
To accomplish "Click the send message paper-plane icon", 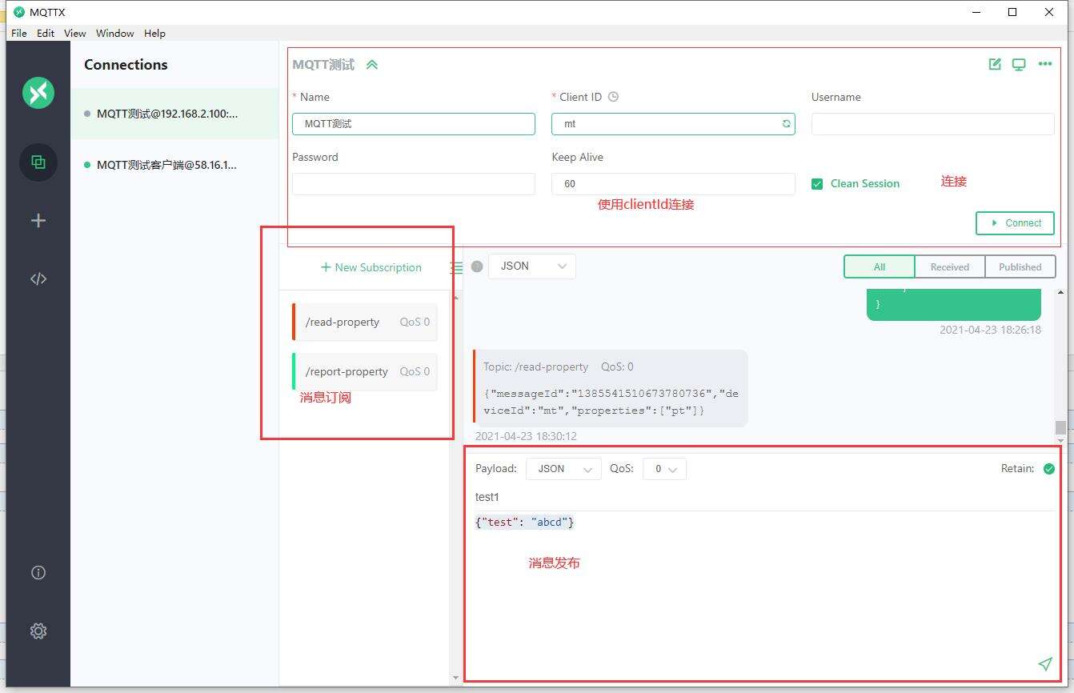I will pos(1044,663).
